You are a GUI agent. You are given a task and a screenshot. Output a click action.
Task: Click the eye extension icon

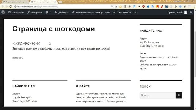click(x=139, y=7)
